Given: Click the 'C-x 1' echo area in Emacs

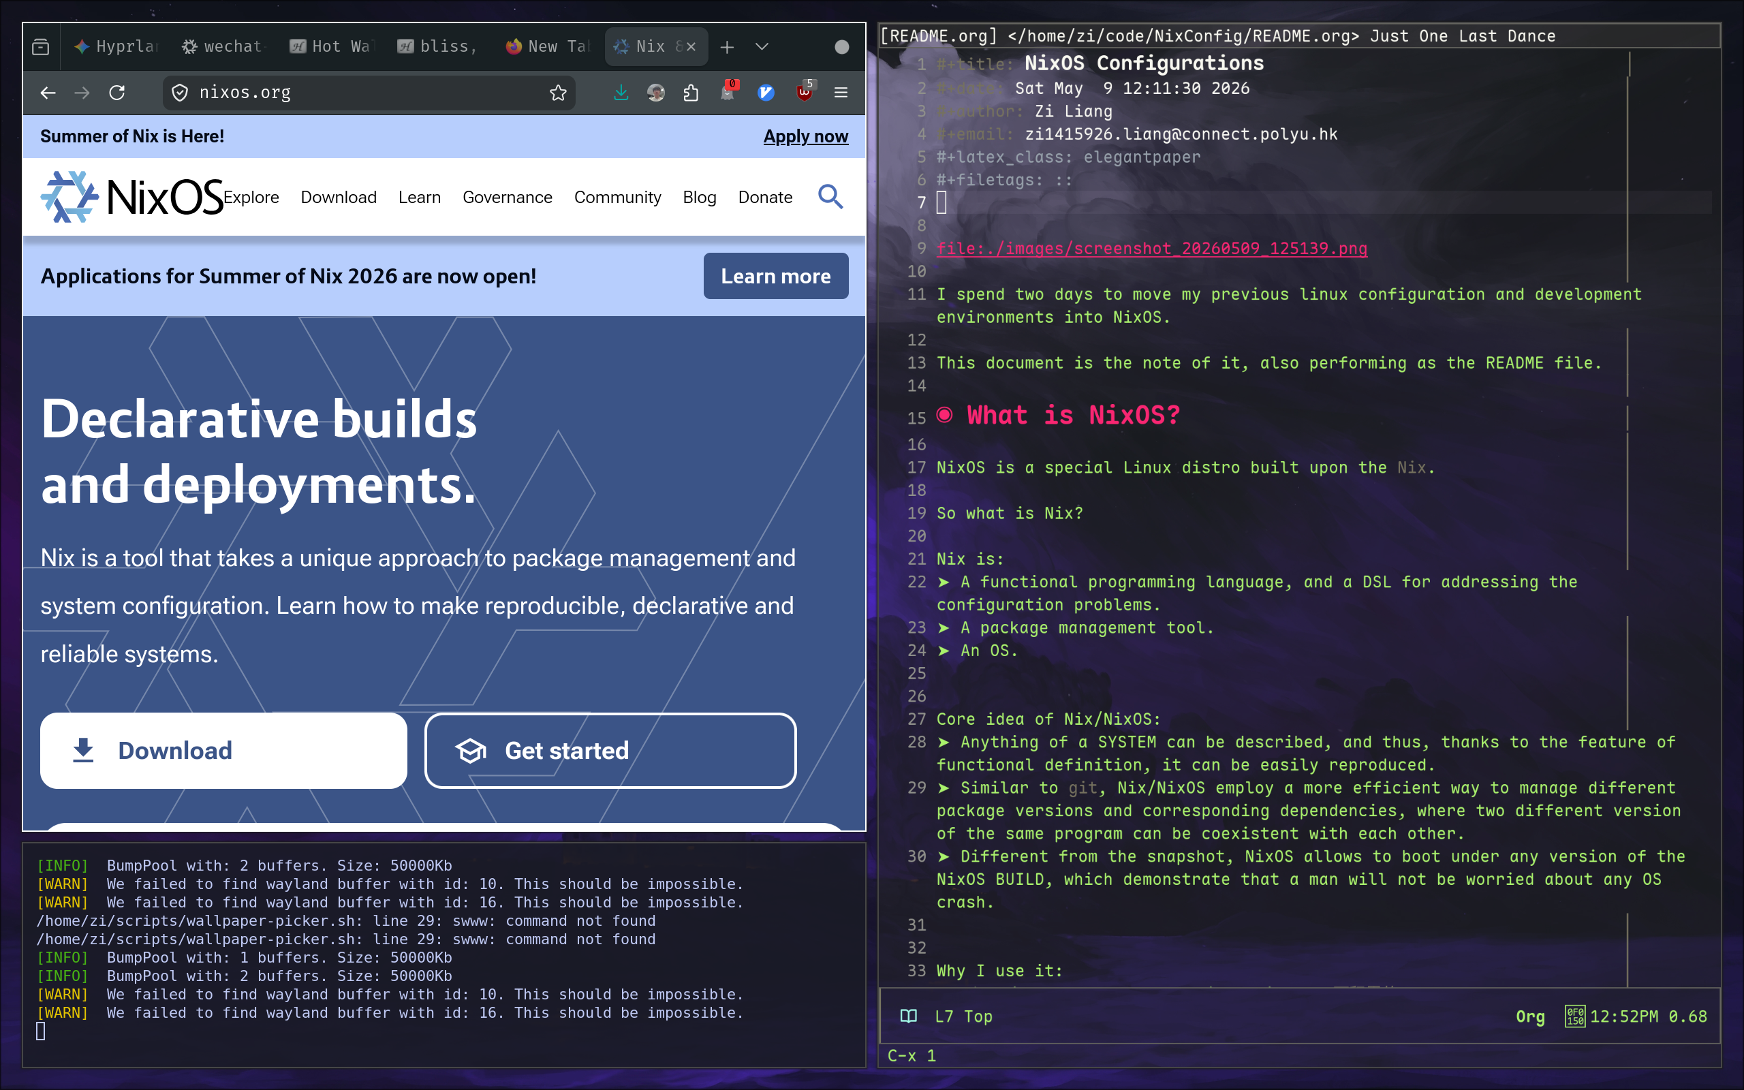Looking at the screenshot, I should coord(911,1056).
